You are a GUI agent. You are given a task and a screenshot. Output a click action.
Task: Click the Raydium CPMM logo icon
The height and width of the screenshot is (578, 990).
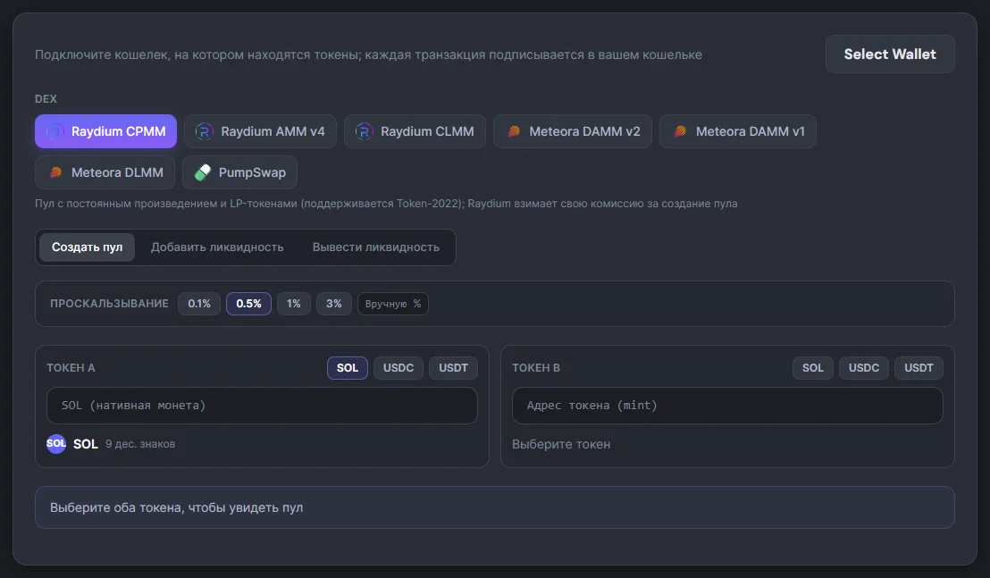pos(55,131)
